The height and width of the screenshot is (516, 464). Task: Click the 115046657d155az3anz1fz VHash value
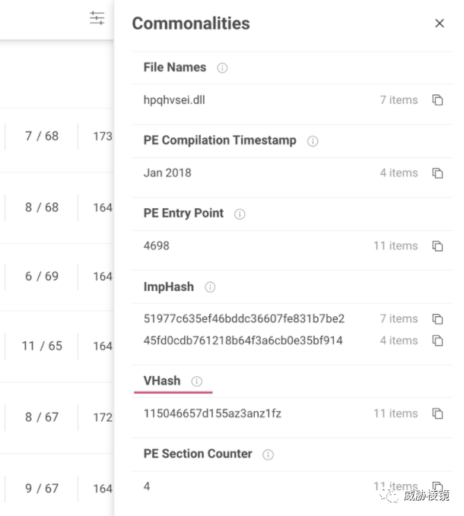coord(212,413)
